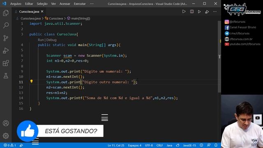Click the Canal Fessor Bruno Facebook entry
The image size is (263, 148).
click(243, 27)
